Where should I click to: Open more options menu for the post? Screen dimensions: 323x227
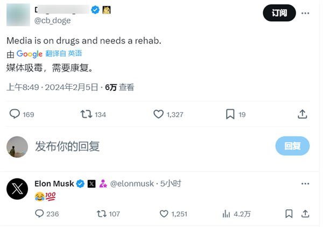[x=305, y=13]
